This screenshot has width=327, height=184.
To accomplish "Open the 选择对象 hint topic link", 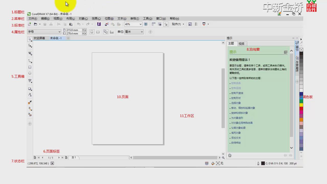I will (236, 103).
